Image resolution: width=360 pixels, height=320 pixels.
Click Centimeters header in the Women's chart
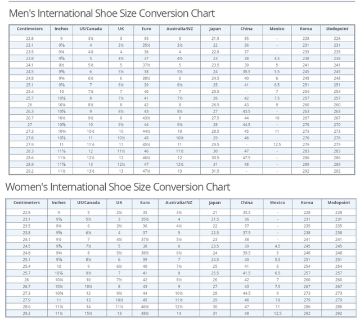point(26,202)
